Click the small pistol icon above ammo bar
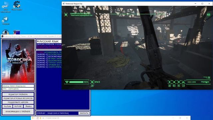 (206, 77)
